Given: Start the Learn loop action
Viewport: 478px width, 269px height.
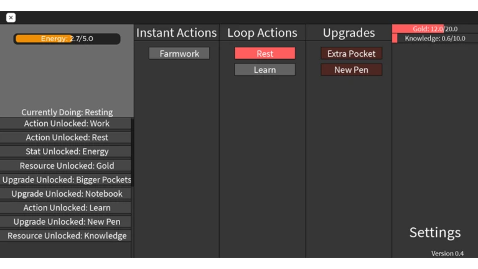Looking at the screenshot, I should 265,70.
